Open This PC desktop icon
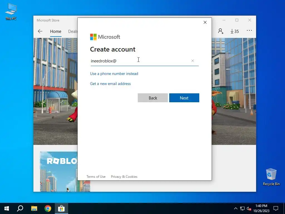 pyautogui.click(x=11, y=12)
